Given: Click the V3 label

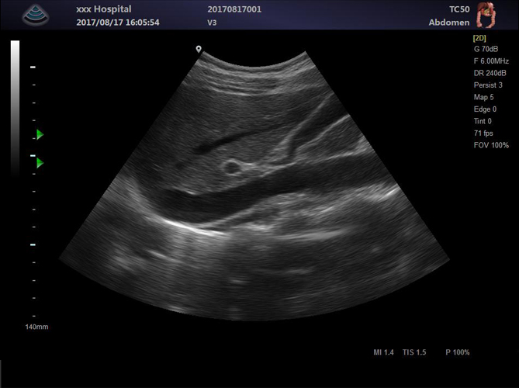Looking at the screenshot, I should [x=212, y=23].
